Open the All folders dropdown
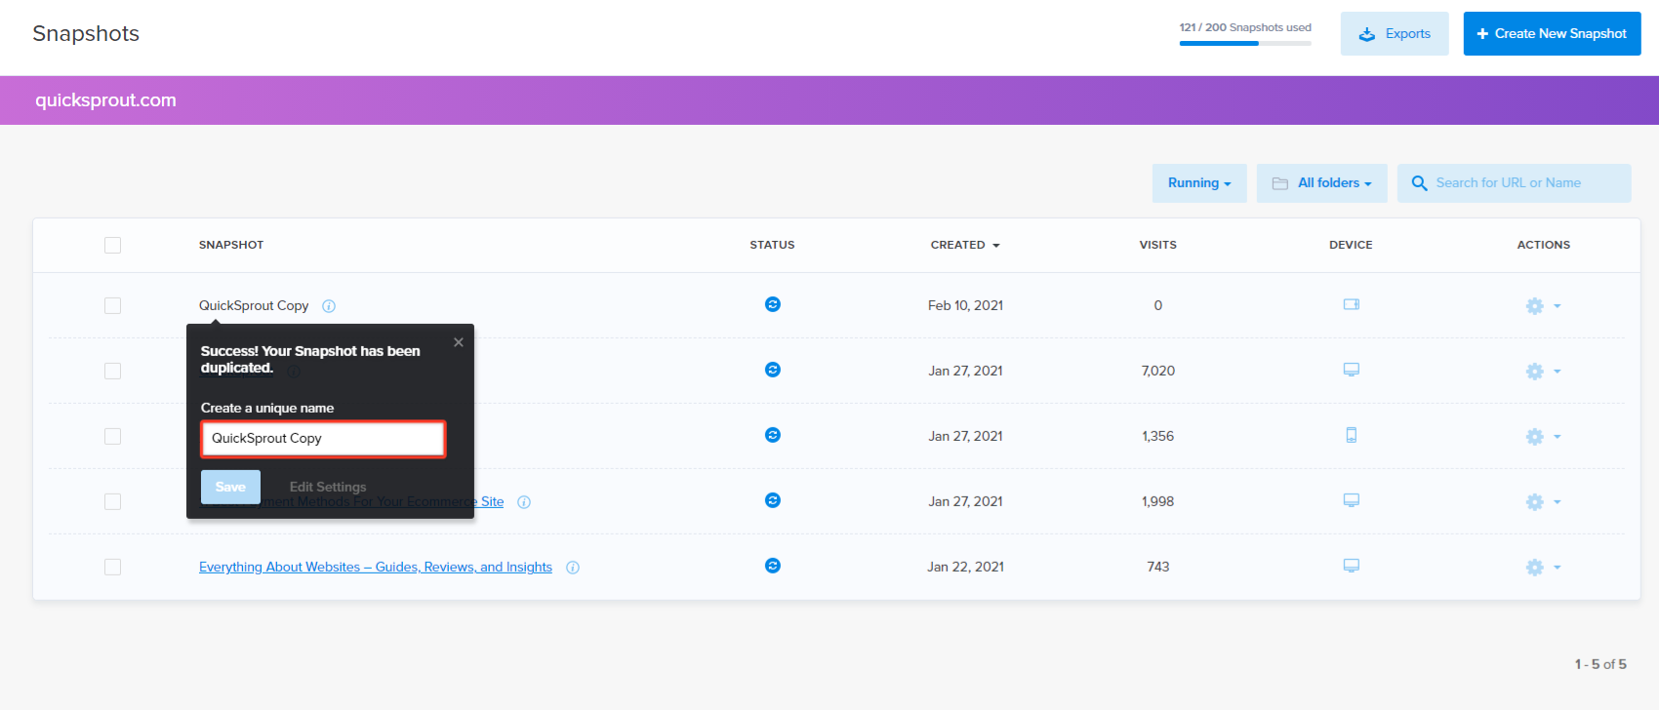The image size is (1659, 710). pyautogui.click(x=1322, y=183)
